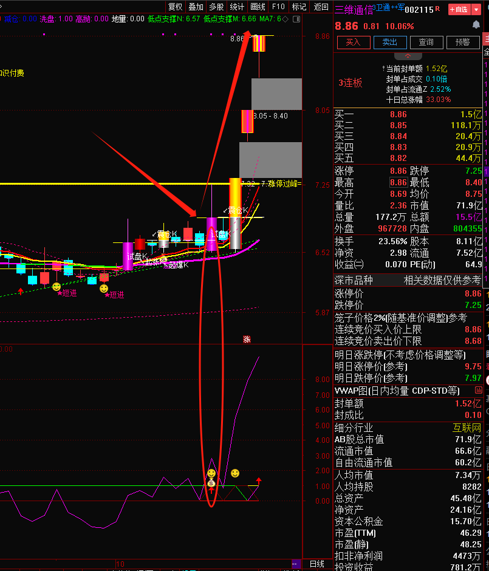The width and height of the screenshot is (489, 571).
Task: Click the 总额 value 15.5亿
Action: (468, 217)
